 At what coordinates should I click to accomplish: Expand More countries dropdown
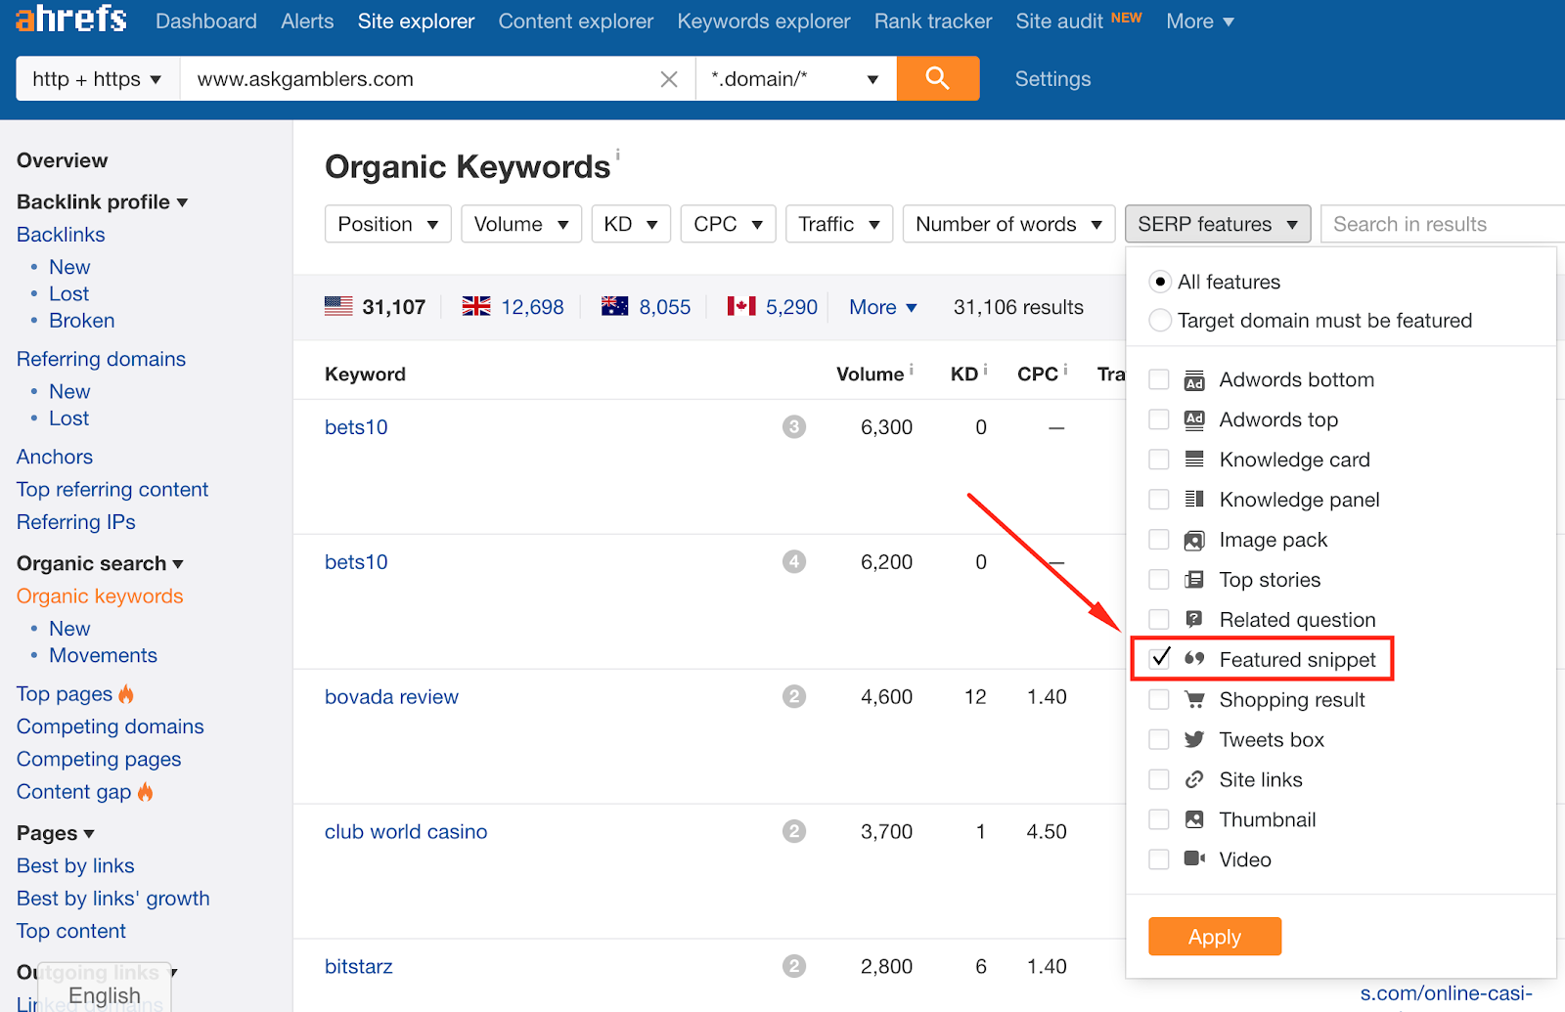tap(882, 307)
